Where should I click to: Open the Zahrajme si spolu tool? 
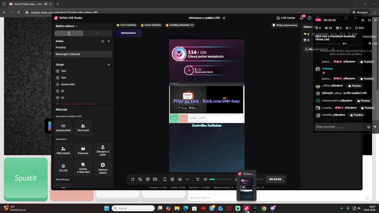point(103,150)
